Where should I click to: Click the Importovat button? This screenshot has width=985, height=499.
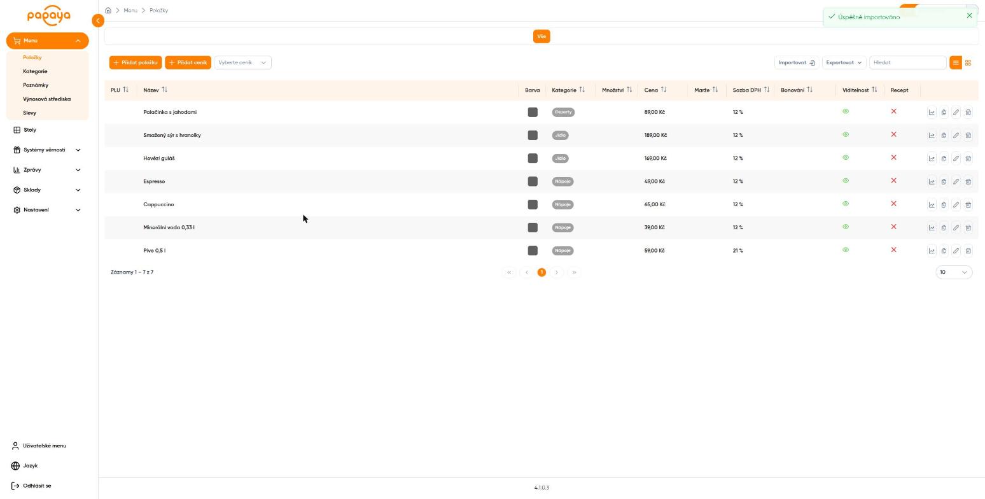click(x=797, y=62)
